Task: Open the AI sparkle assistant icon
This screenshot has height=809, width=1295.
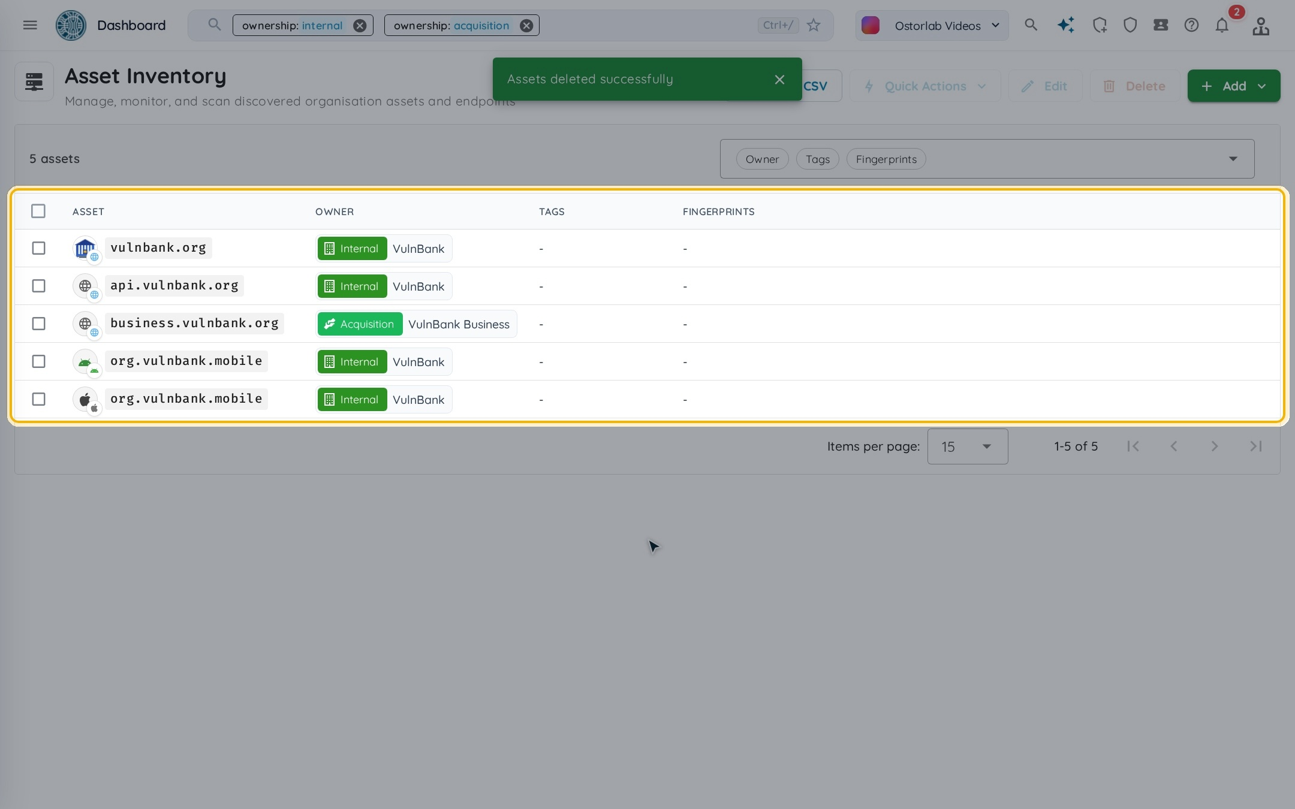Action: click(x=1065, y=25)
